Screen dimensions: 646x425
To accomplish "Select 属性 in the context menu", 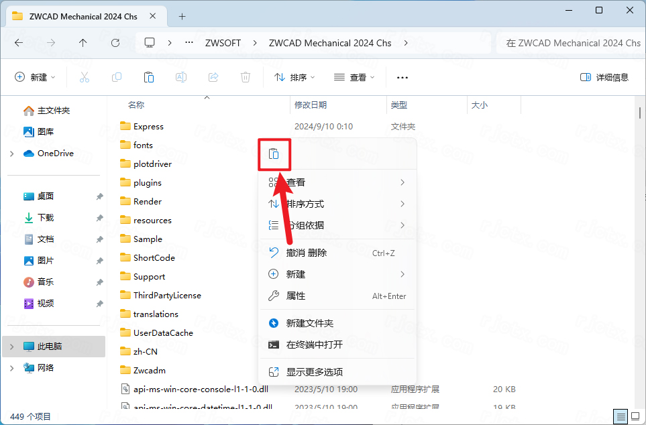I will pos(296,296).
